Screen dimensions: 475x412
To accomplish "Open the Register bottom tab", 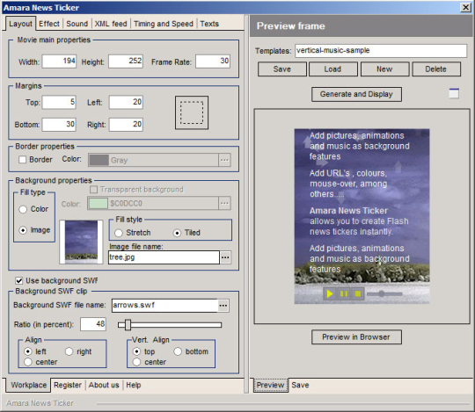I will (x=68, y=385).
